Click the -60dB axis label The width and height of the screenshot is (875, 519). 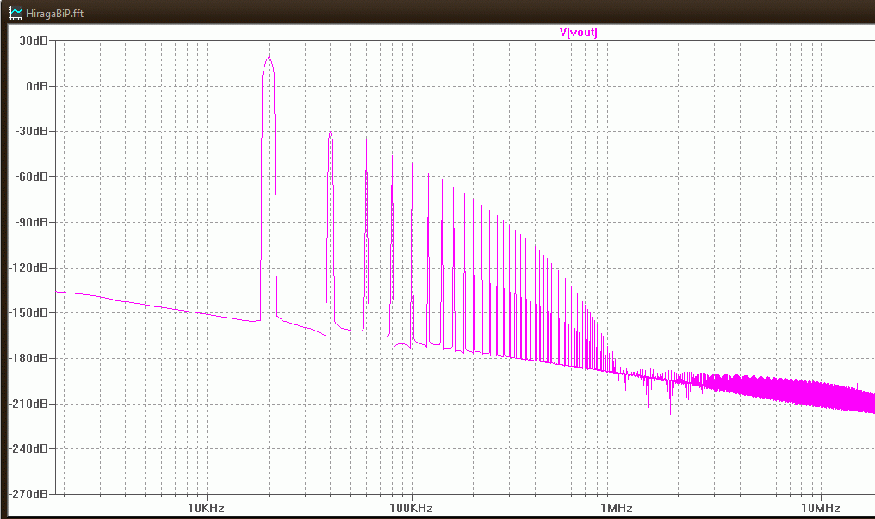tap(31, 176)
